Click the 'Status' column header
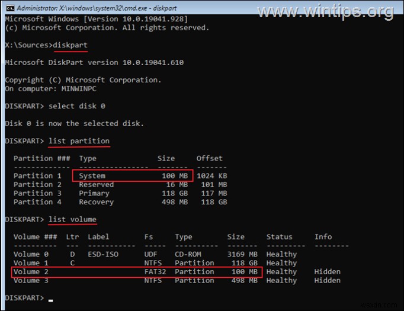The height and width of the screenshot is (311, 404). click(x=279, y=237)
